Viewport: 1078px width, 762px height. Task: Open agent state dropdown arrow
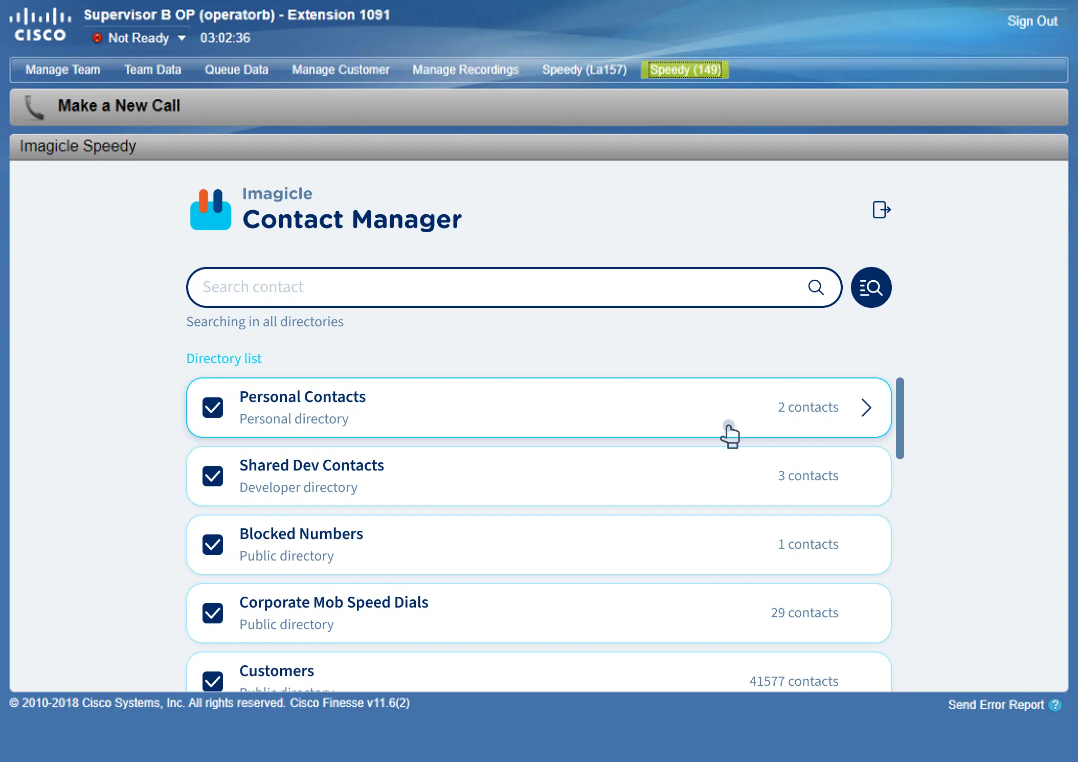[182, 38]
